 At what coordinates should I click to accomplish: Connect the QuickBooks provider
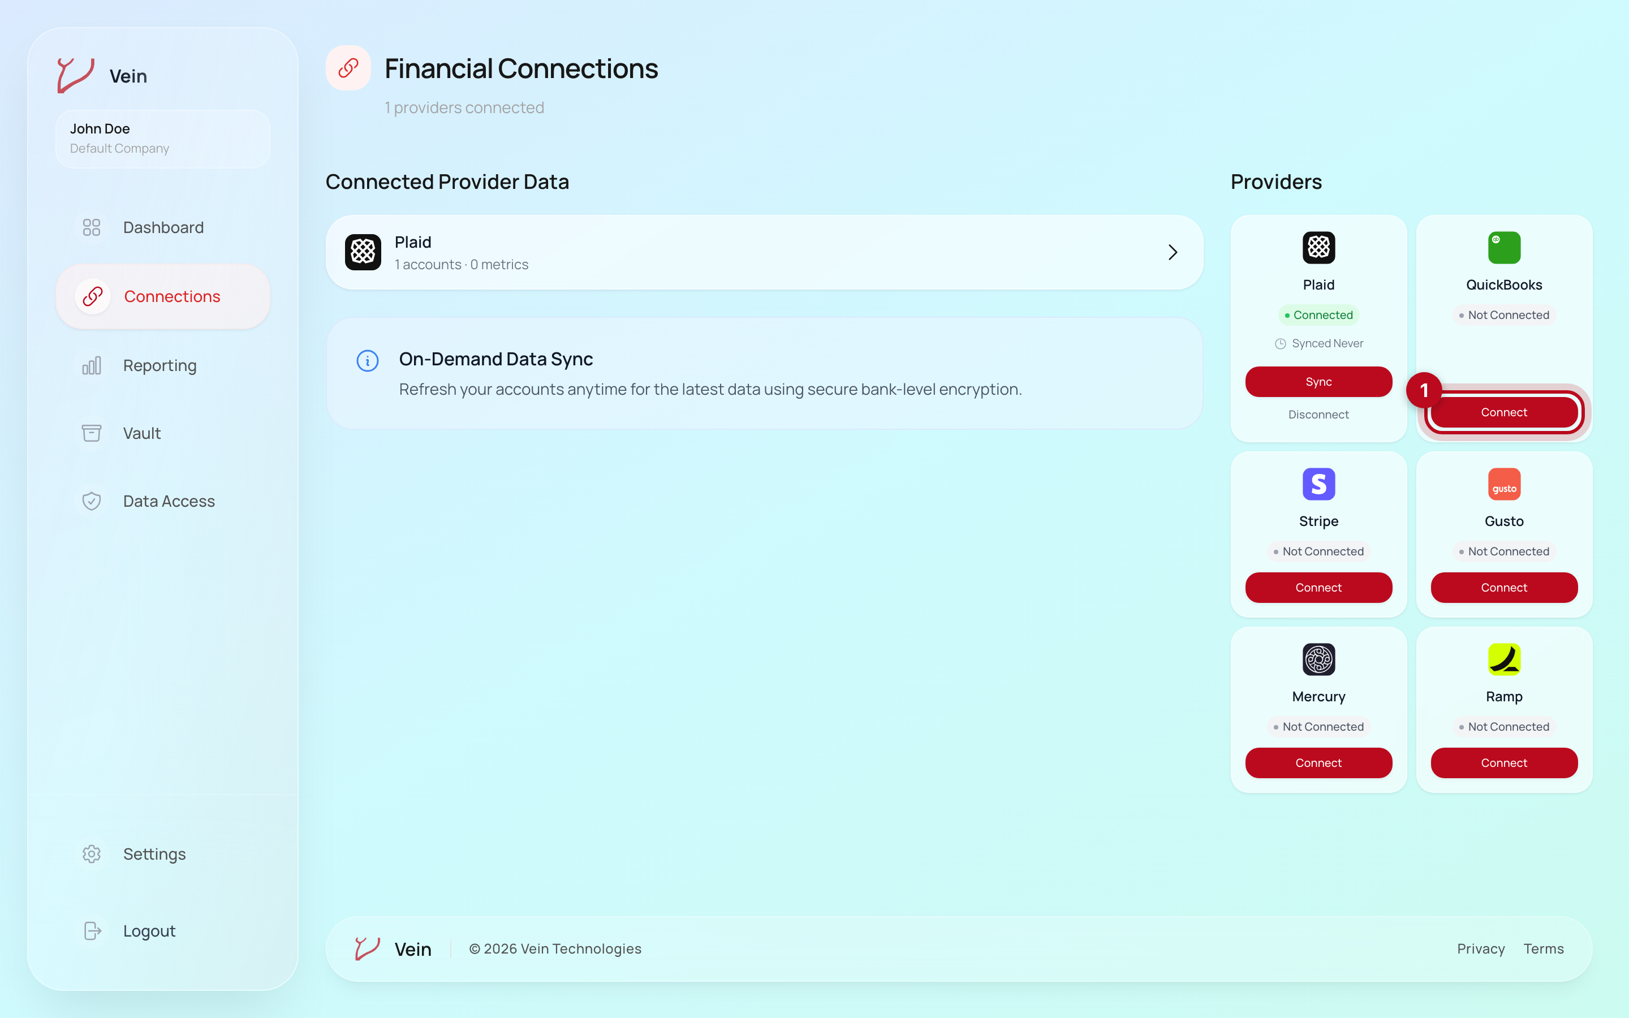tap(1504, 412)
